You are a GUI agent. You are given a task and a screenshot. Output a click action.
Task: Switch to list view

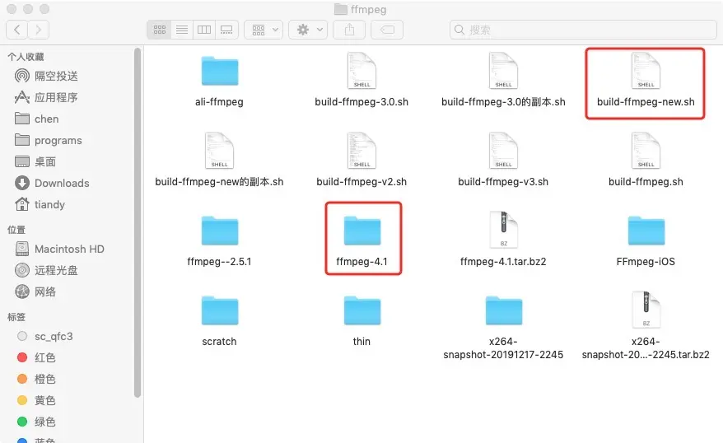182,30
